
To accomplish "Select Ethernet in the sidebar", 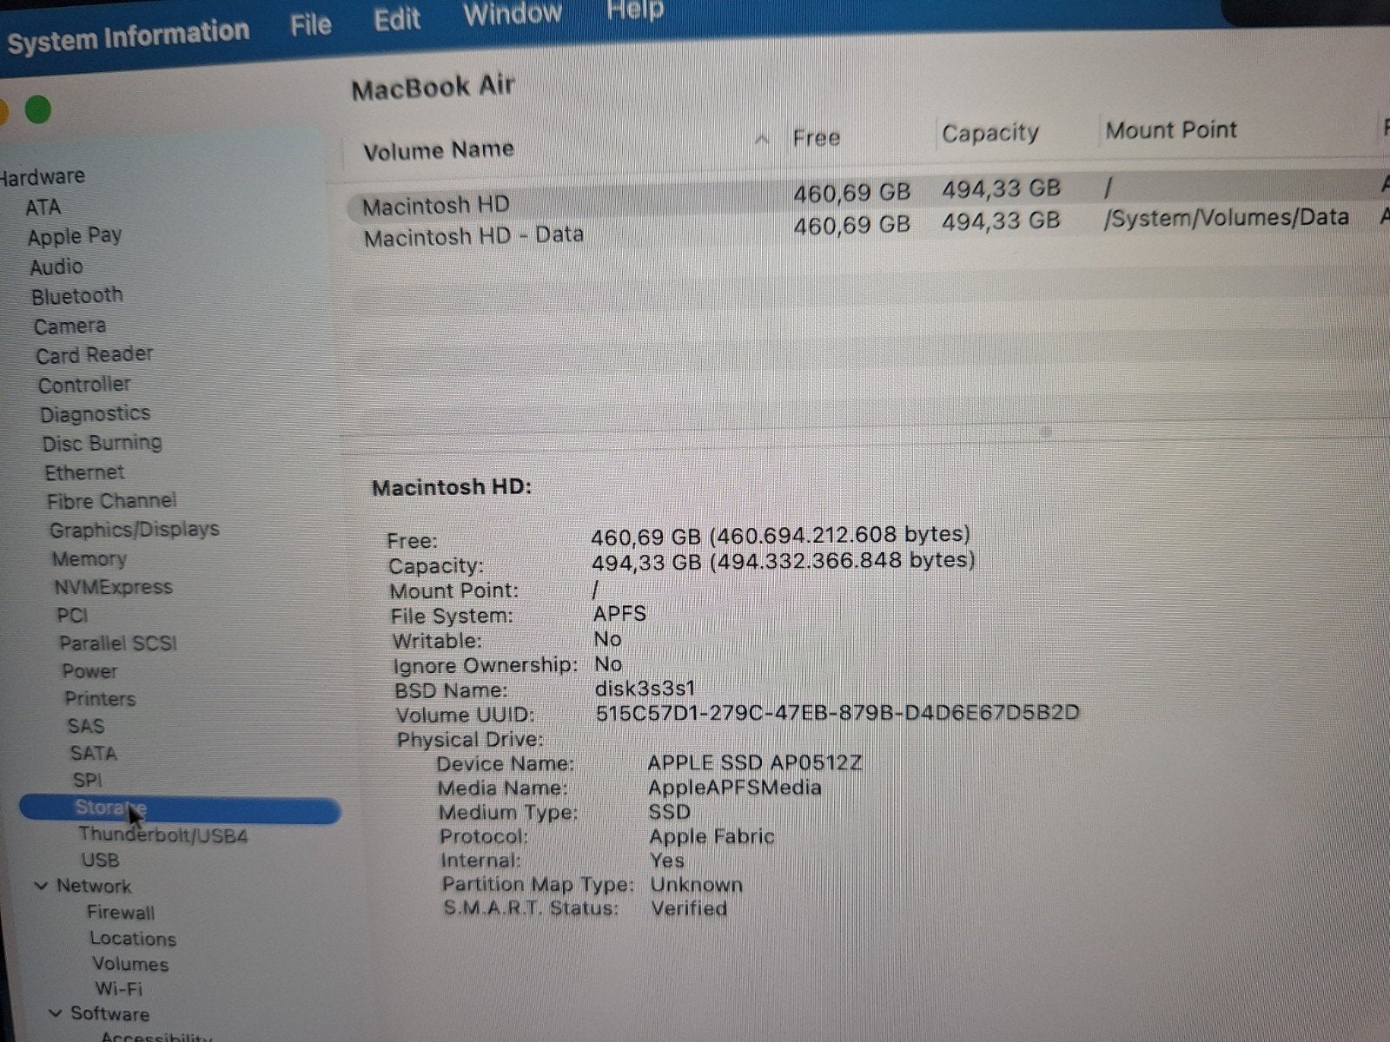I will pos(85,472).
